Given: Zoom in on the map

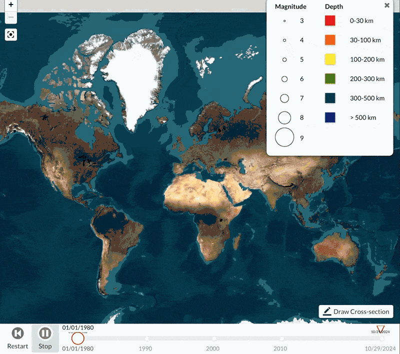Looking at the screenshot, I should (11, 4).
